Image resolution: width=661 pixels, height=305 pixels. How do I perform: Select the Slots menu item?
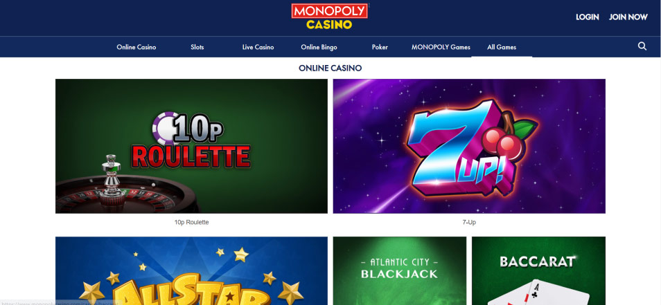point(197,47)
